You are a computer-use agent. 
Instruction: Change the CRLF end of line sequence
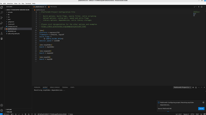tap(197, 114)
